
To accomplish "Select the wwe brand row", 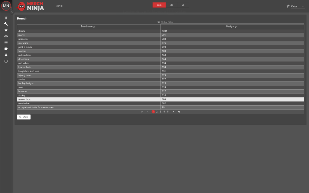I will 161,87.
